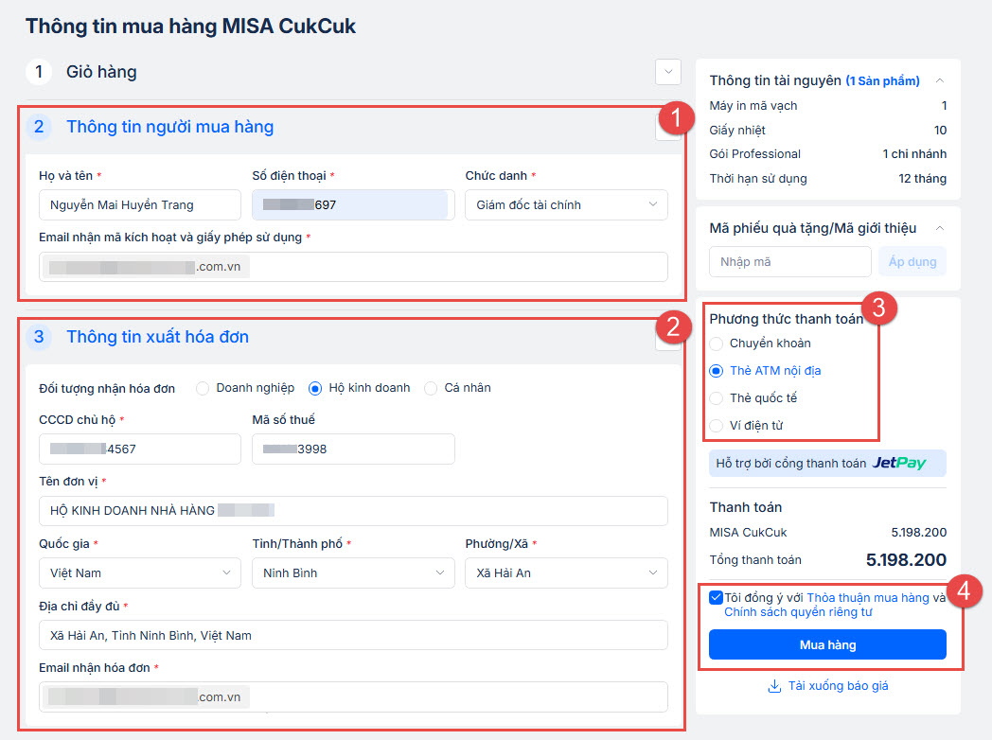Select Cá nhân as invoice recipient
The image size is (992, 740).
pos(431,388)
